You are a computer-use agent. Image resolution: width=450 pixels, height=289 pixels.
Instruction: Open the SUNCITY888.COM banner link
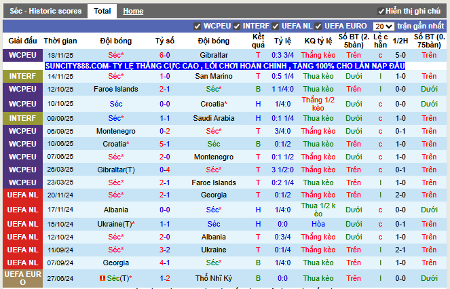[x=224, y=66]
